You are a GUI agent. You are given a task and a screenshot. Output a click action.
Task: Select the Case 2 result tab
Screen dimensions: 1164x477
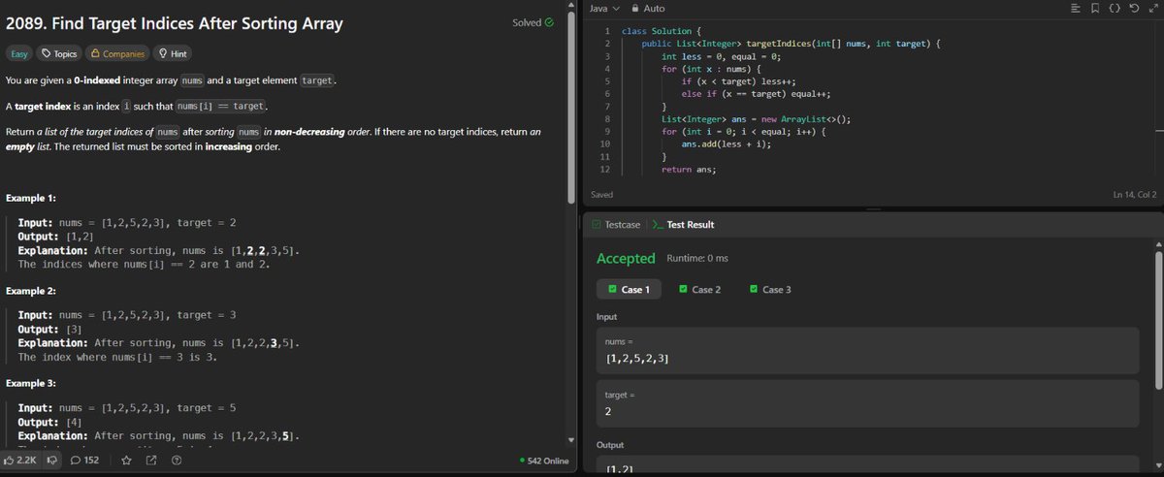(x=700, y=289)
